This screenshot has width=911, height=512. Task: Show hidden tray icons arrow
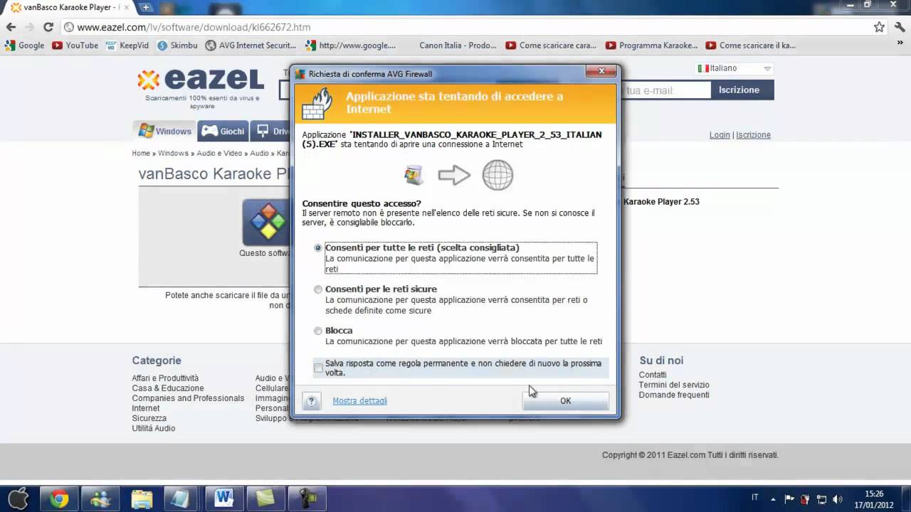(774, 498)
